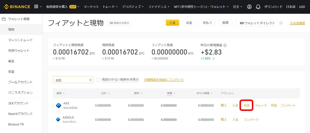This screenshot has height=133, width=310.
Task: Click the top 出金 button
Action: tap(189, 23)
